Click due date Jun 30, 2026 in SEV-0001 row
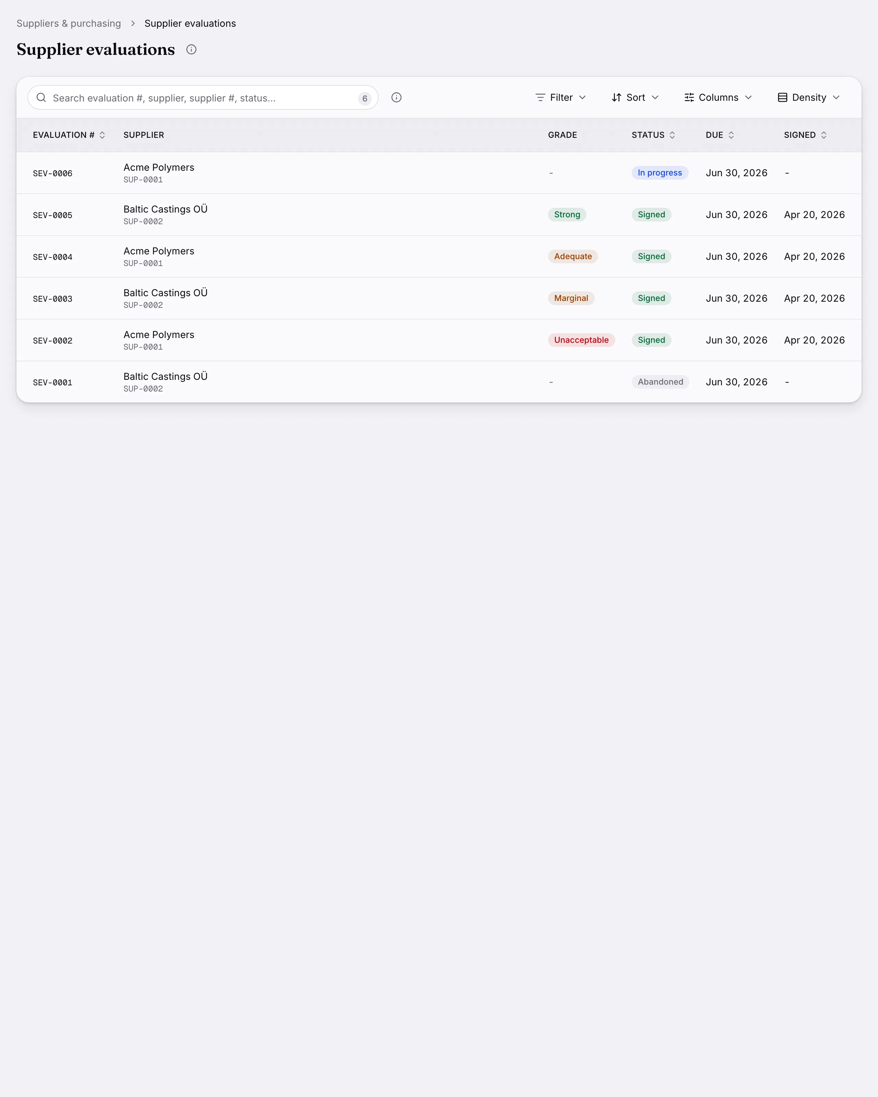Viewport: 878px width, 1097px height. (x=736, y=382)
